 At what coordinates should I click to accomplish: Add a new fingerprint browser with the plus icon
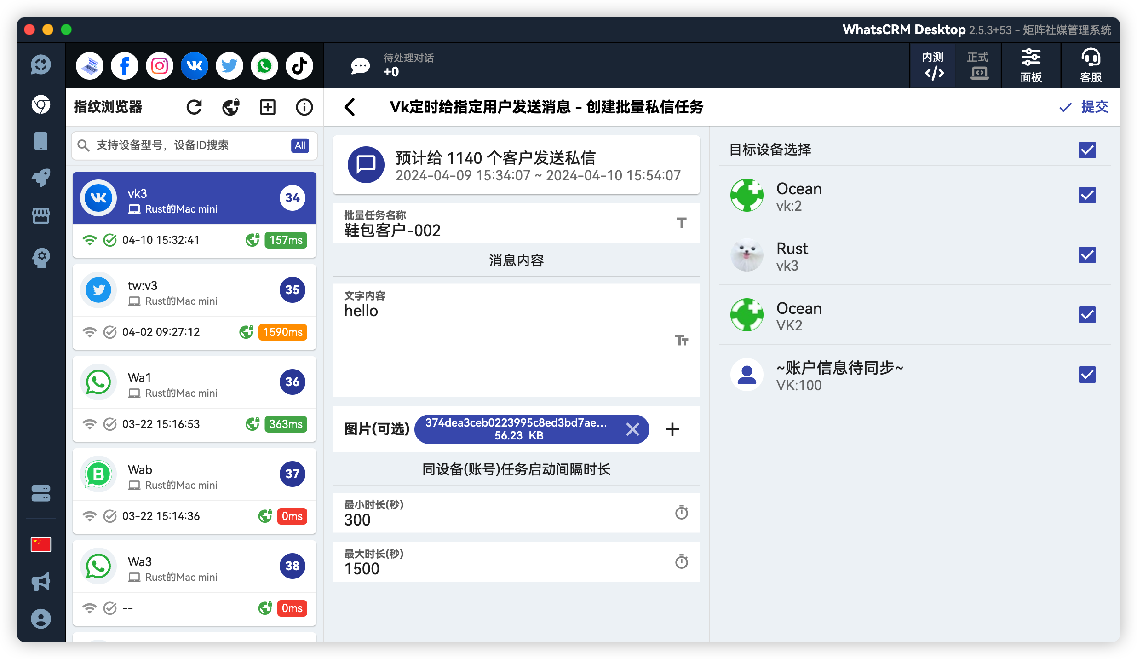click(x=267, y=107)
